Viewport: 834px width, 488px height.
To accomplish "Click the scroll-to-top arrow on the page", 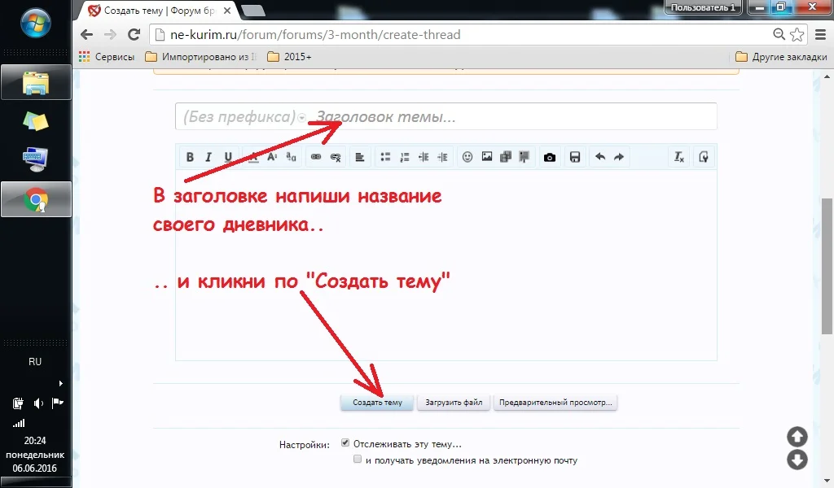I will [x=797, y=437].
